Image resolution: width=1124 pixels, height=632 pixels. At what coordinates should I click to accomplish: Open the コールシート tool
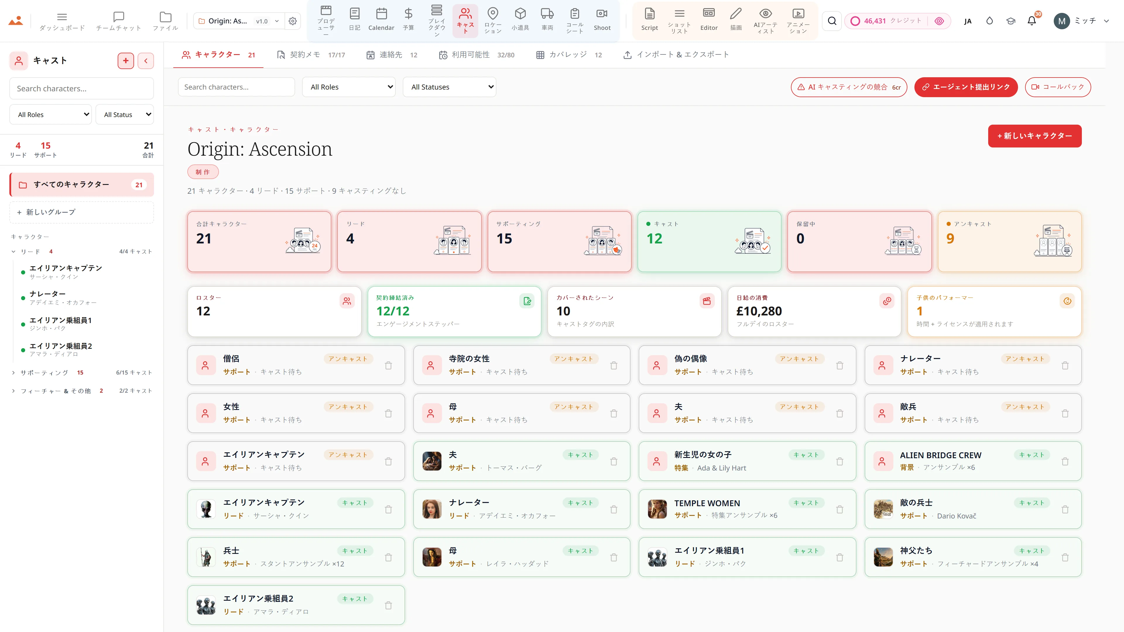point(575,20)
